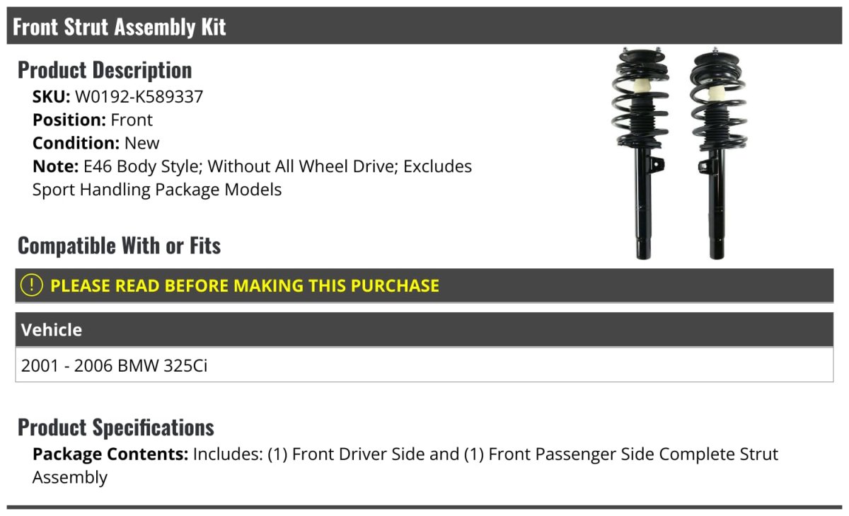Click the Vehicle column header

pos(52,330)
